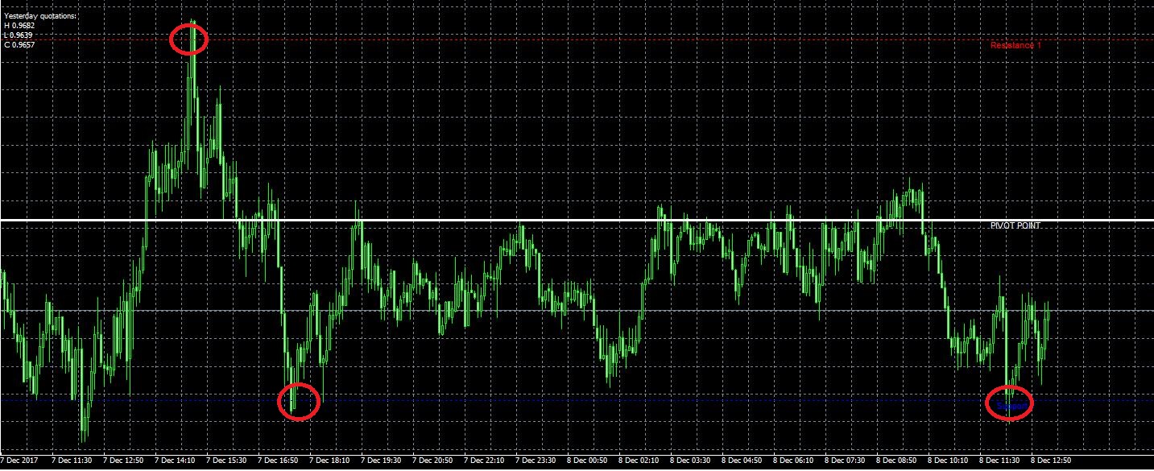Click the '7 Dec 18:10' time axis label

click(x=330, y=461)
